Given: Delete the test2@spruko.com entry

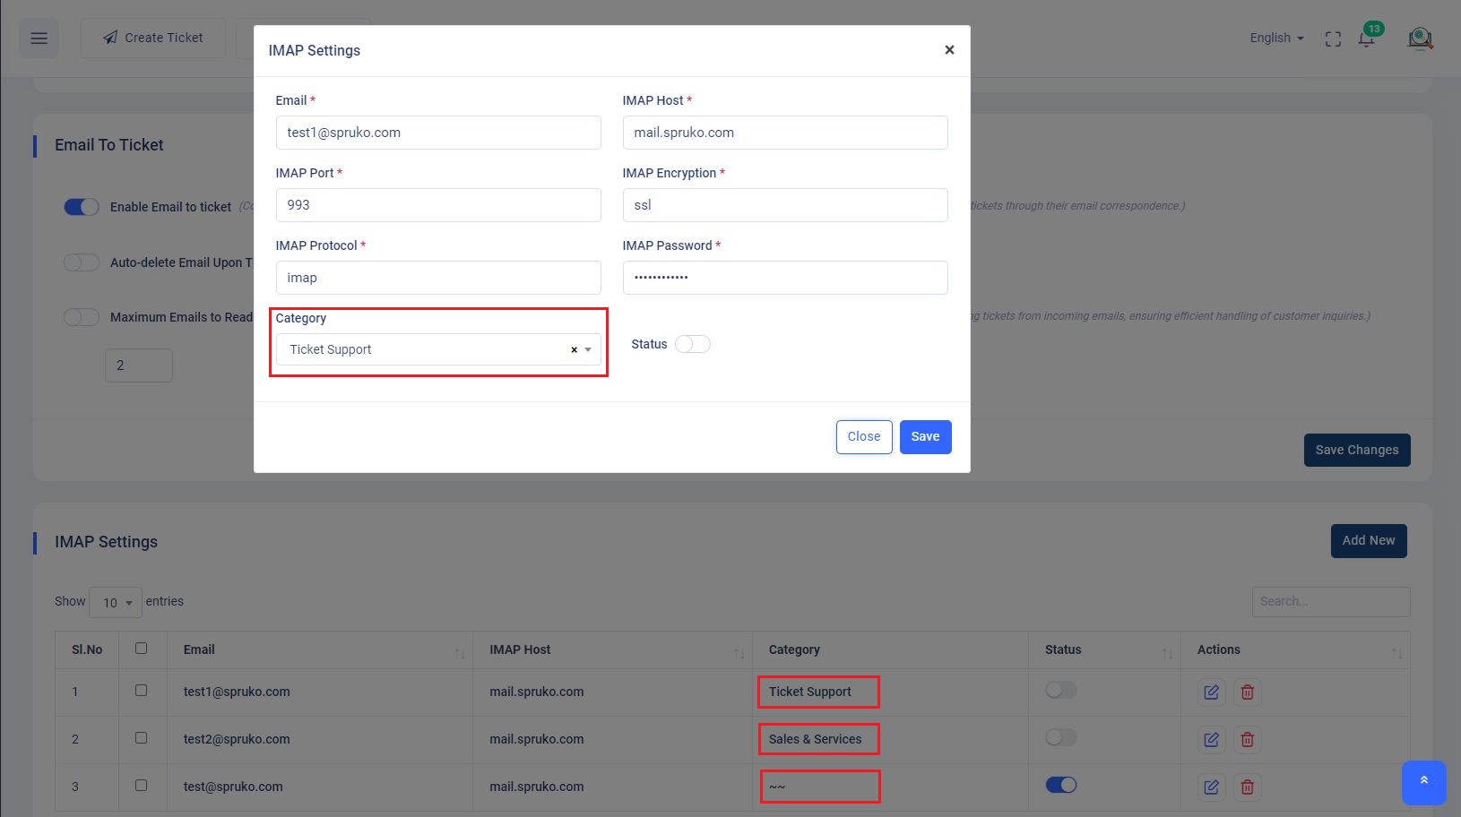Looking at the screenshot, I should click(1247, 739).
